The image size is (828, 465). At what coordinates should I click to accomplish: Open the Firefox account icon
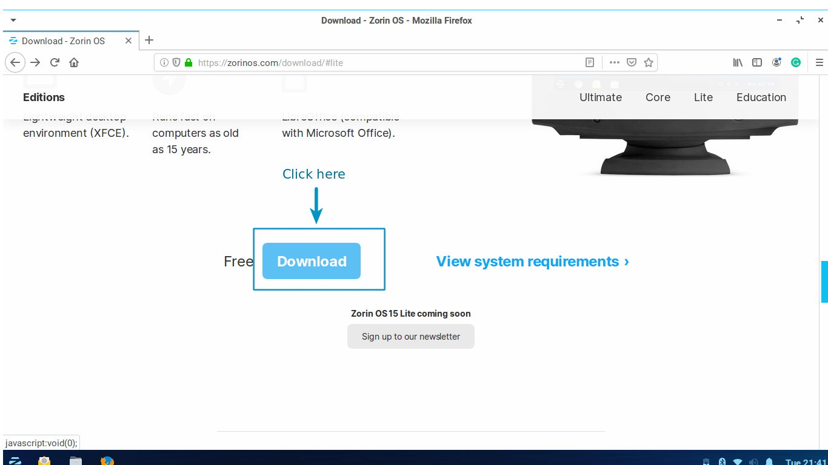[x=776, y=62]
